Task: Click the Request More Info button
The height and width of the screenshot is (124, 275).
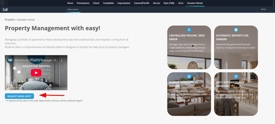Action: [20, 96]
